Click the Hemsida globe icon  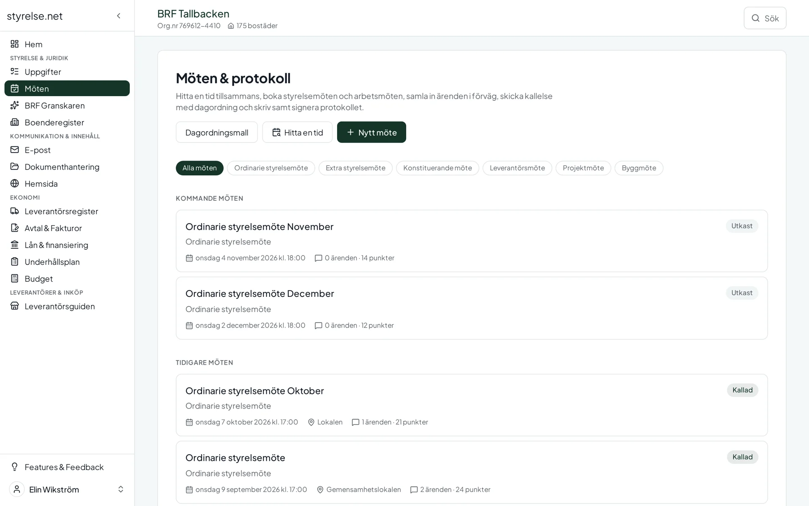[15, 183]
